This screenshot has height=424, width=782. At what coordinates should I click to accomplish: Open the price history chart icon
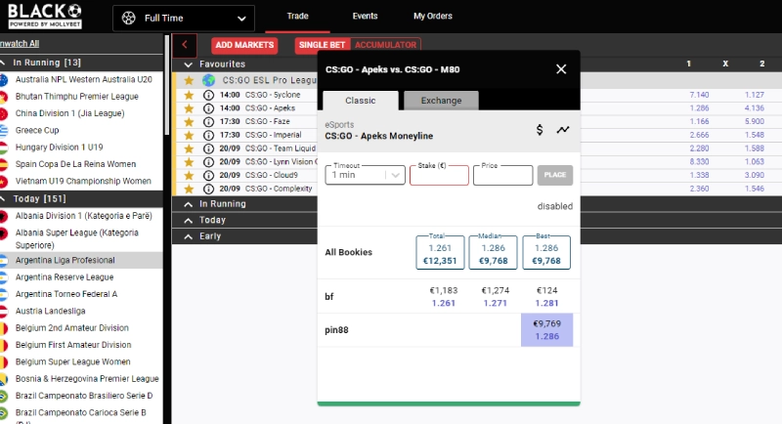(563, 130)
